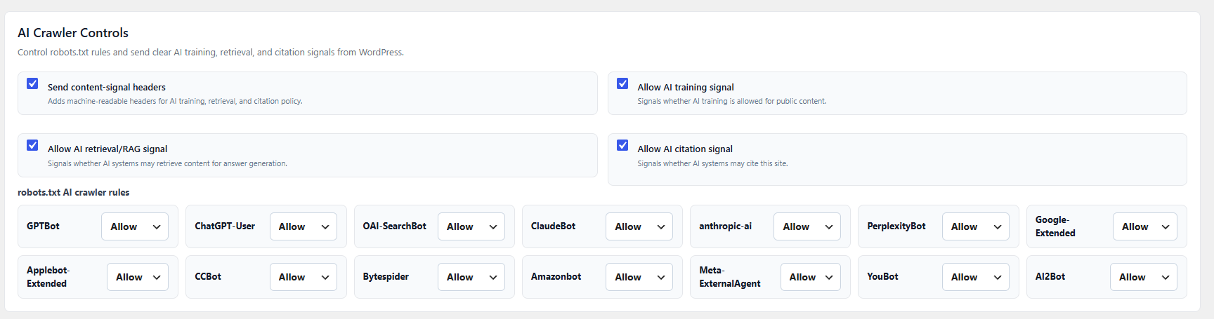Screen dimensions: 1214x319
Task: Click the Meta-ExternalAgent crawler name
Action: pyautogui.click(x=730, y=277)
